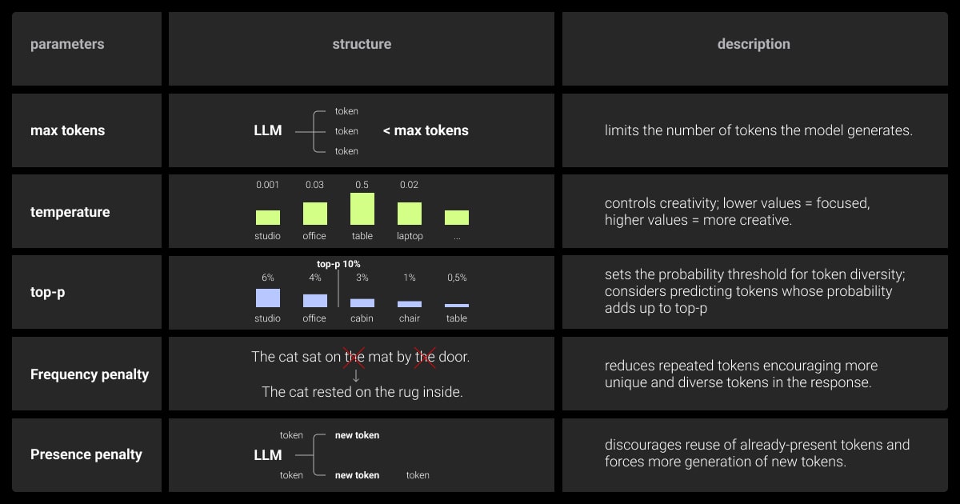Screen dimensions: 960x504
Task: Click the 'structure' column header
Action: (362, 45)
